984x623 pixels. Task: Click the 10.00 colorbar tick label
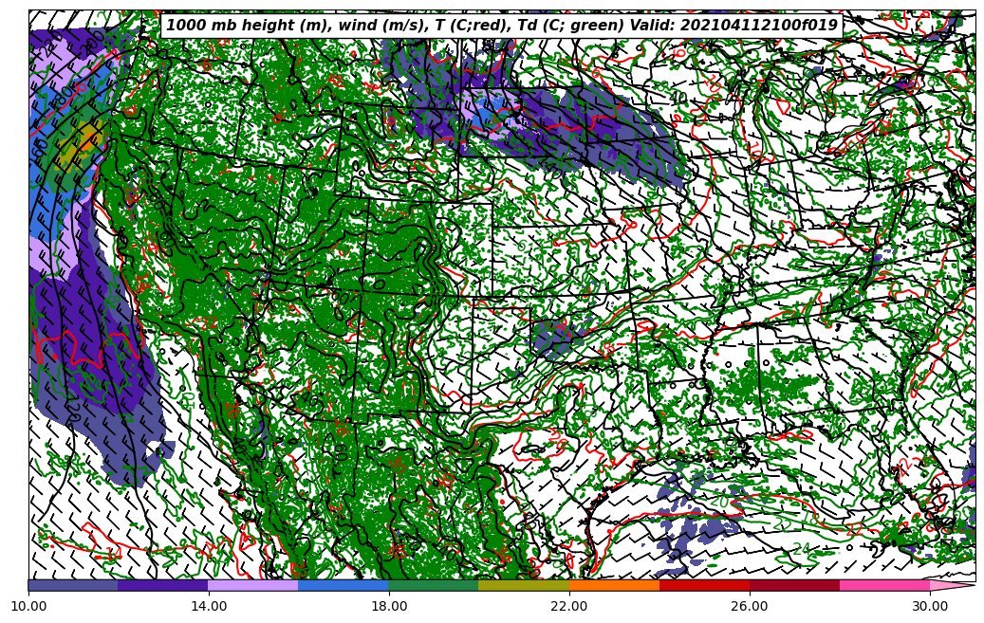28,606
